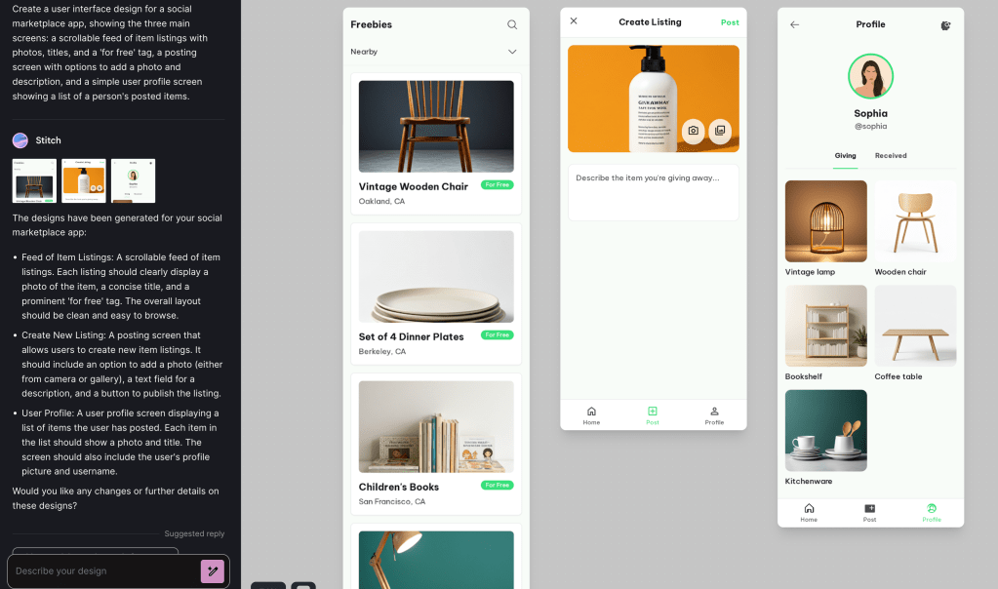Screen dimensions: 998x589
Task: Select the Giving tab on Sophia's profile
Action: coord(846,155)
